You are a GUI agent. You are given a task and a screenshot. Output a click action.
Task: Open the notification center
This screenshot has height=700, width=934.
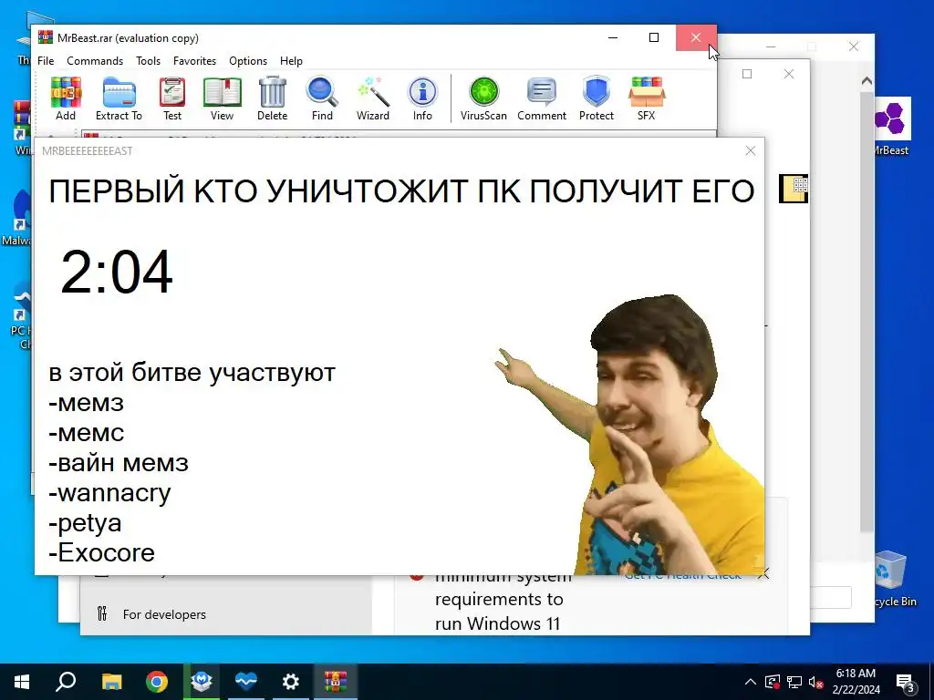coord(906,682)
